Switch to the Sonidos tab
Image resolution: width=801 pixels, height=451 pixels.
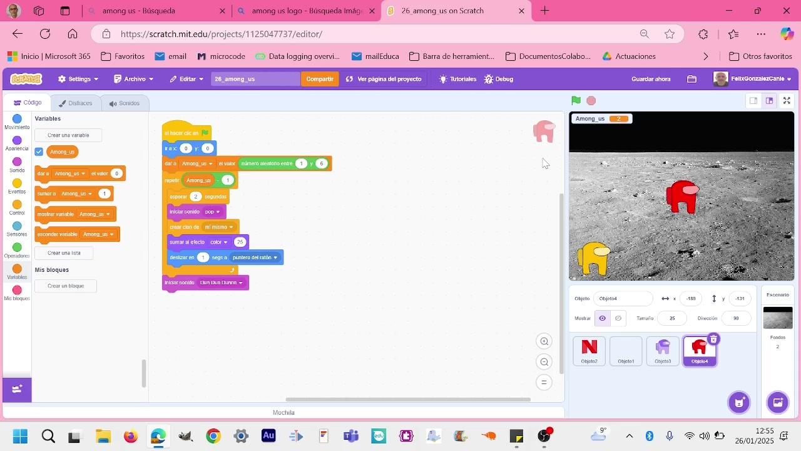click(x=124, y=103)
